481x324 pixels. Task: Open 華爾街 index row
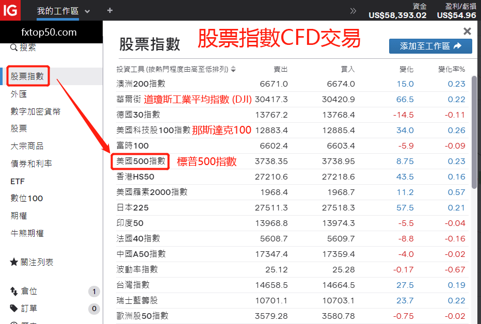coord(292,99)
